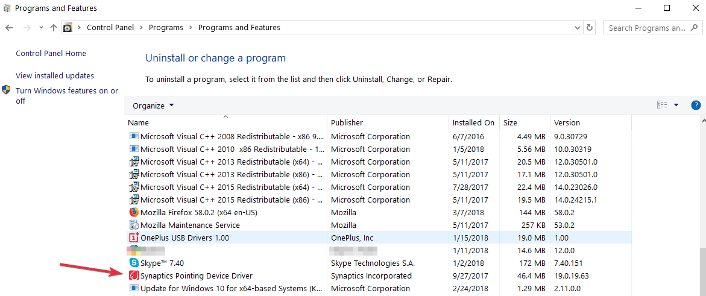Open the address bar history dropdown

(x=578, y=28)
